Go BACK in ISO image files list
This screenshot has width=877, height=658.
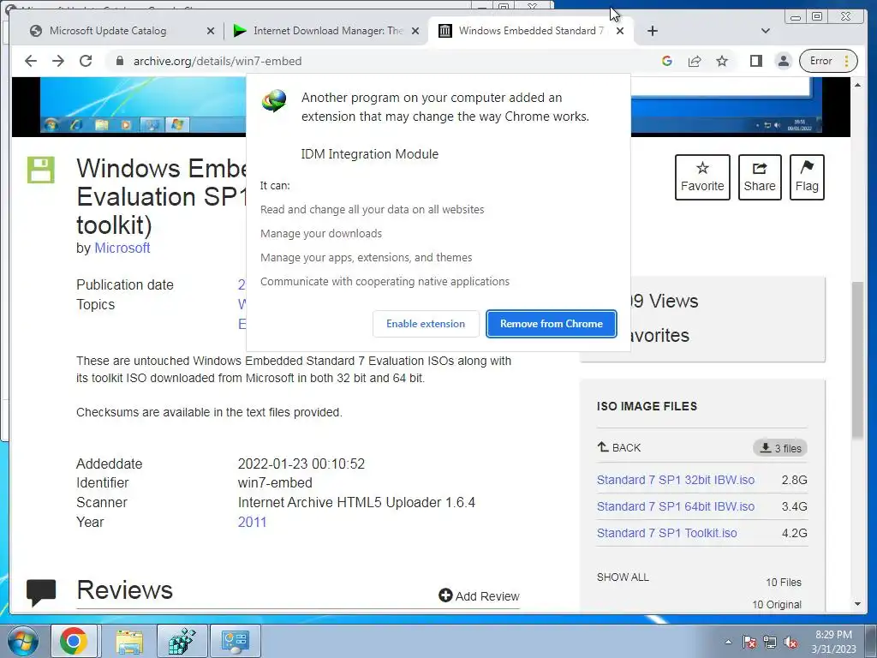point(619,447)
